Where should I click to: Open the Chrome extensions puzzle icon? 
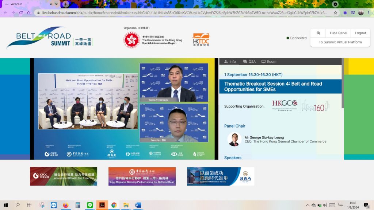tap(345, 12)
